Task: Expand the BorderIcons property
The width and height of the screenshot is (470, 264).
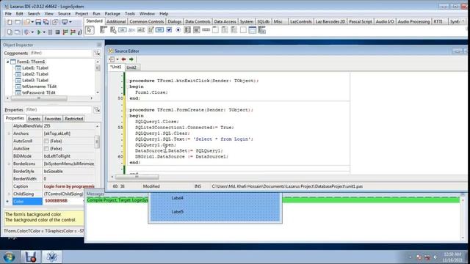Action: pyautogui.click(x=9, y=164)
